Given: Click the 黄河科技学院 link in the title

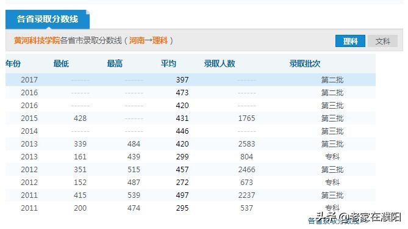Looking at the screenshot, I should (37, 41).
